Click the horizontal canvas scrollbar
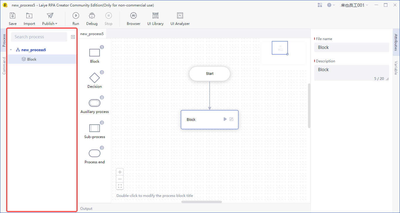 [x=201, y=202]
